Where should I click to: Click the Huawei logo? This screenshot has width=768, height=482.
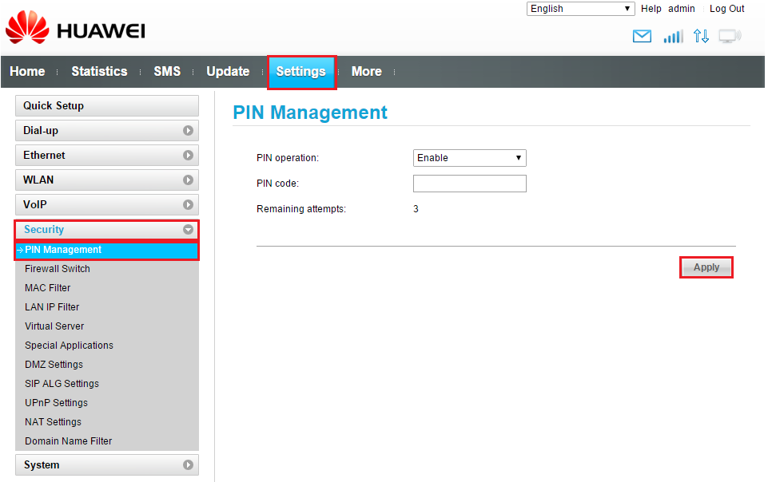[75, 28]
